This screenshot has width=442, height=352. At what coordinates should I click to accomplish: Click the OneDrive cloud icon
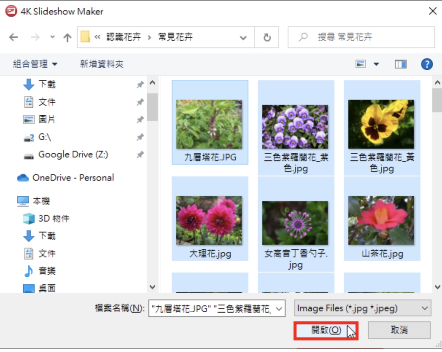23,178
